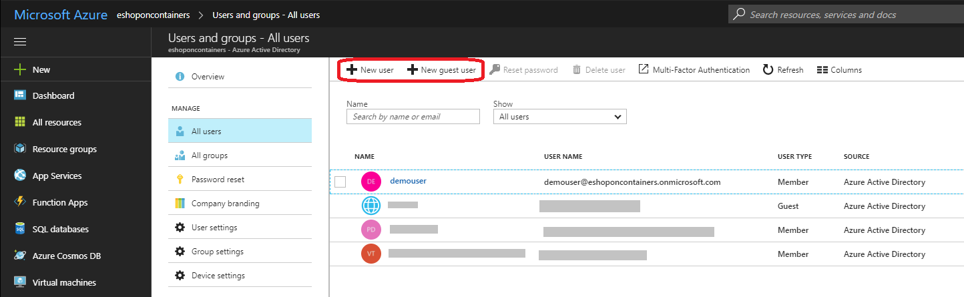Click the Search resources, services and docs box
Image resolution: width=964 pixels, height=297 pixels.
coord(845,14)
